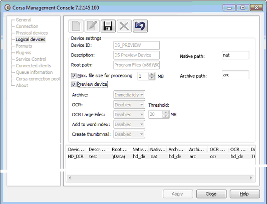
Task: Click the Corsa application icon in title bar
Action: [x=8, y=7]
